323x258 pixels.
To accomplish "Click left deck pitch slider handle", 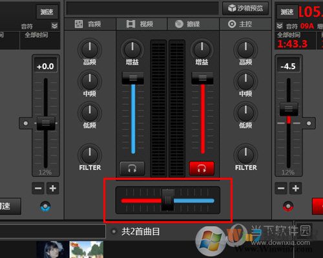I will click(46, 124).
